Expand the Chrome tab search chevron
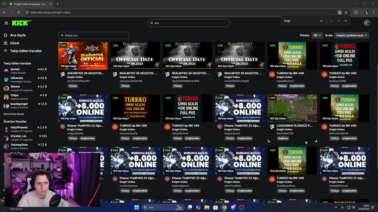378x212 pixels. 4,4
